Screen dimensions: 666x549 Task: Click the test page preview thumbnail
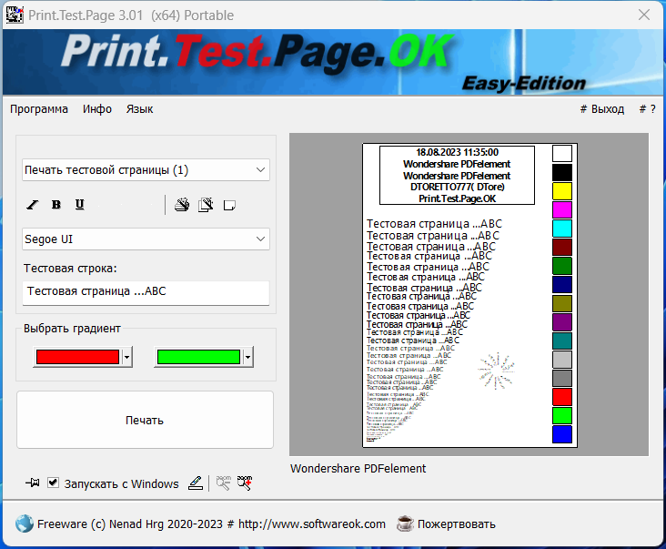coord(469,295)
